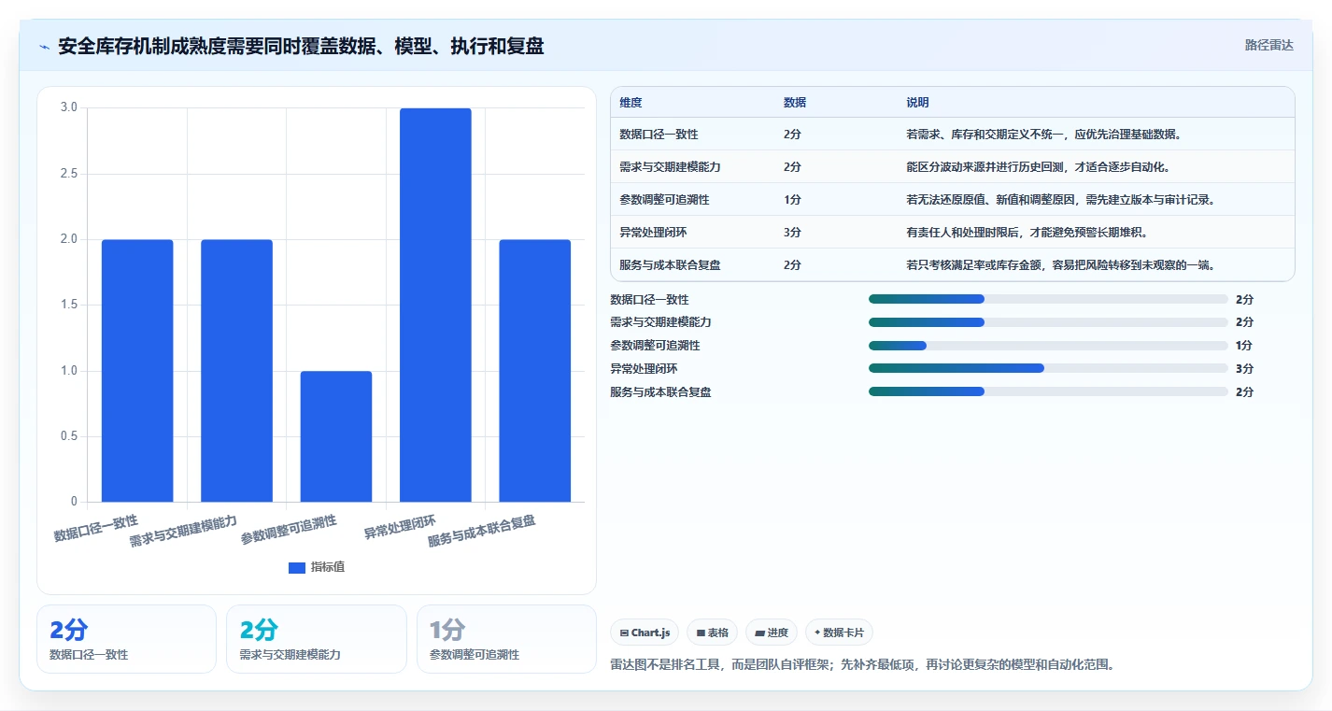1332x711 pixels.
Task: Select table row 服务与成本联合复盘
Action: click(953, 265)
